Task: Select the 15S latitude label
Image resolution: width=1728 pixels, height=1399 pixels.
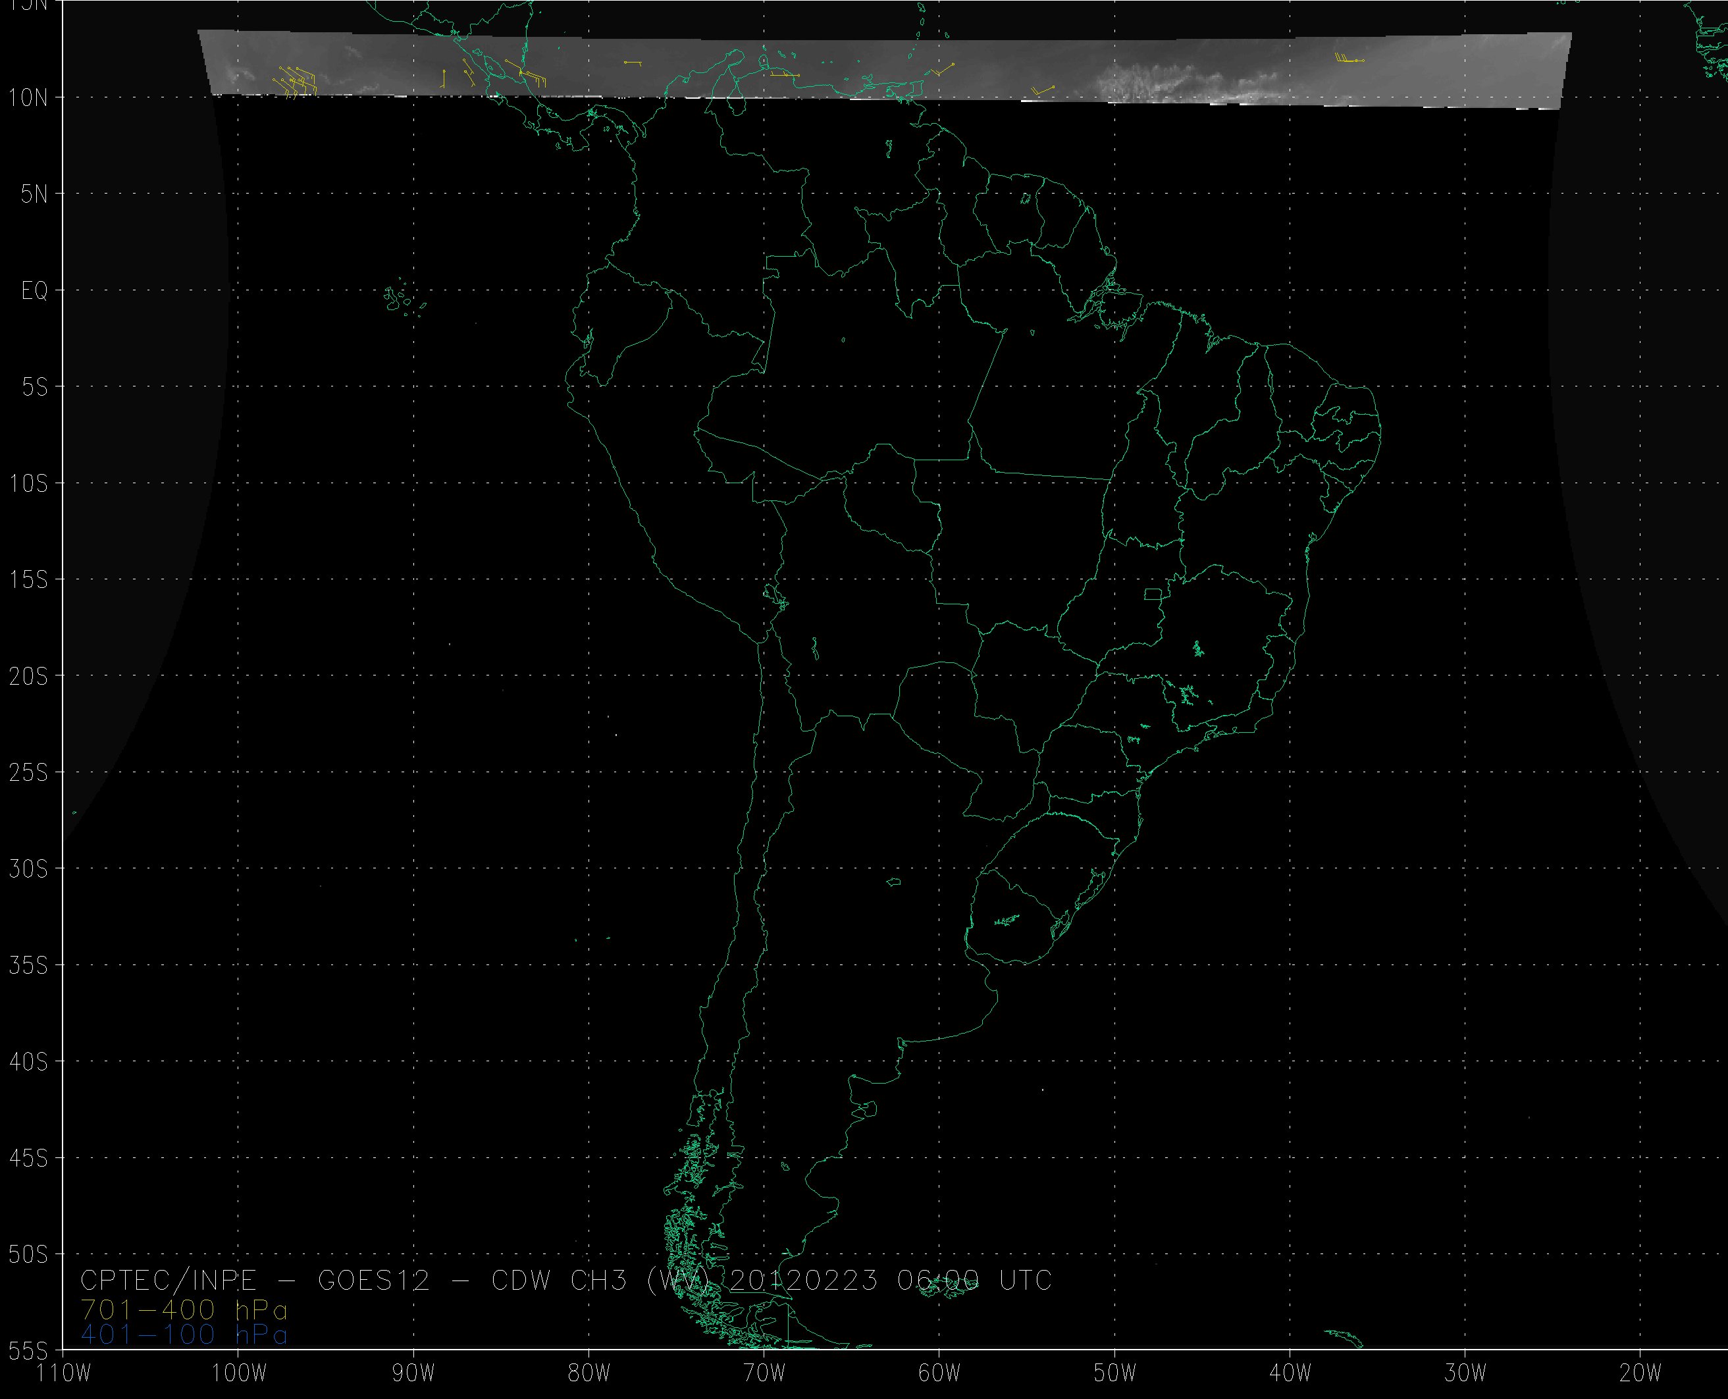Action: (x=28, y=580)
